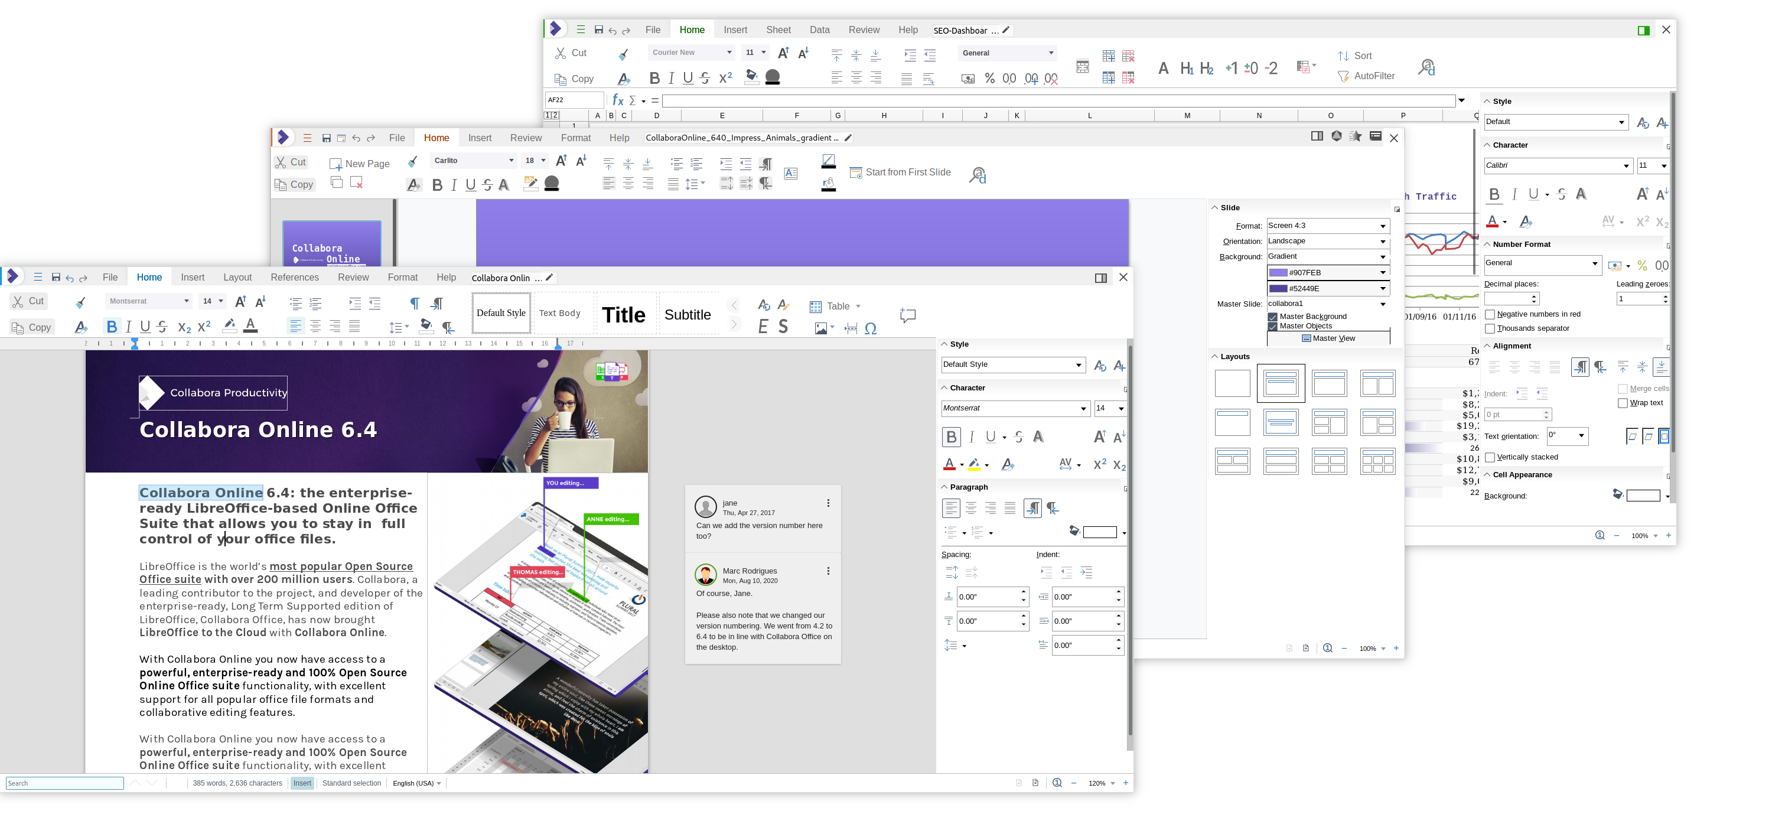Enable Negative numbers in red
Screen dimensions: 1772x824
coord(1490,314)
